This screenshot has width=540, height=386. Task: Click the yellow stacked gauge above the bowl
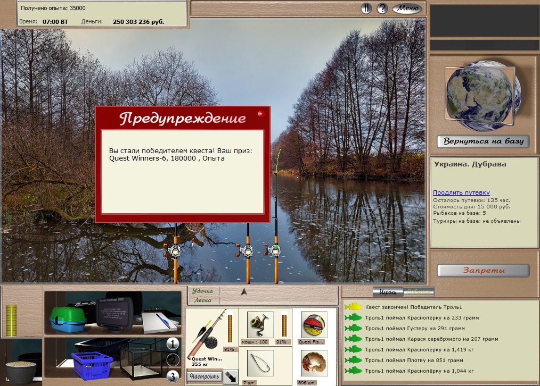11,321
